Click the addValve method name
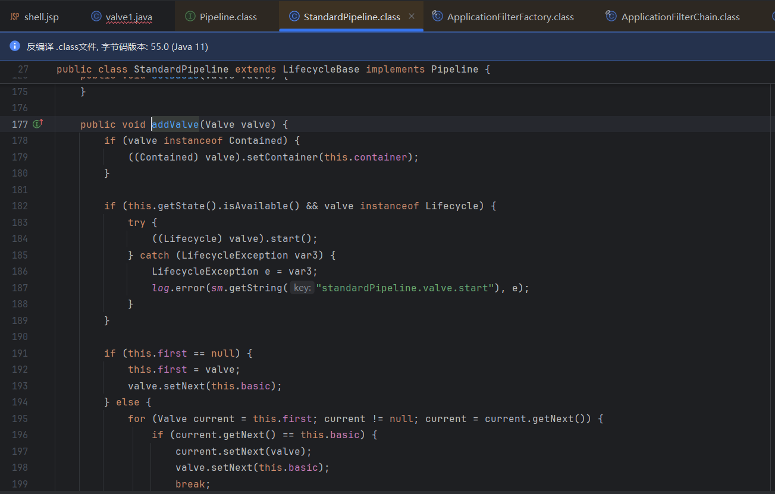The height and width of the screenshot is (494, 775). coord(175,124)
